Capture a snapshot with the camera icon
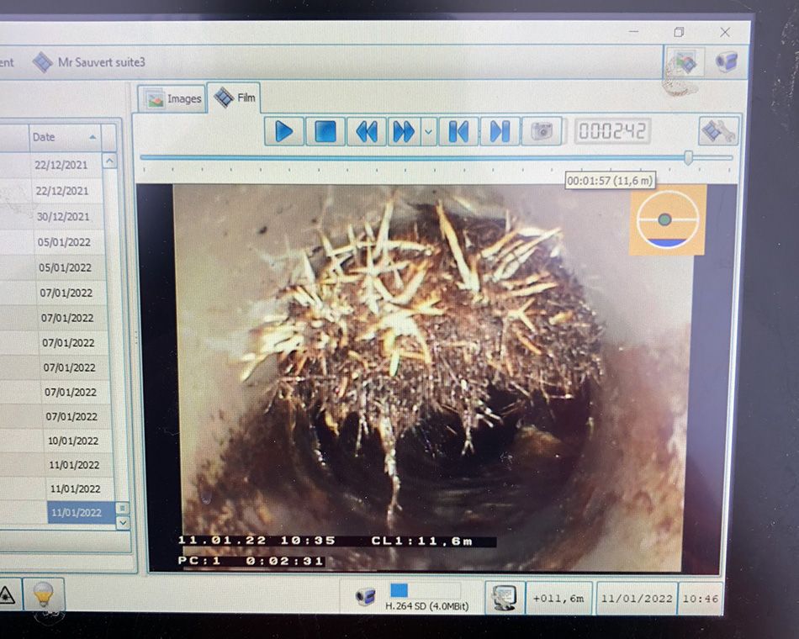 pos(542,131)
